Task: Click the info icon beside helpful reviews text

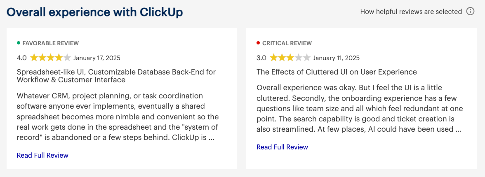Action: coord(470,12)
